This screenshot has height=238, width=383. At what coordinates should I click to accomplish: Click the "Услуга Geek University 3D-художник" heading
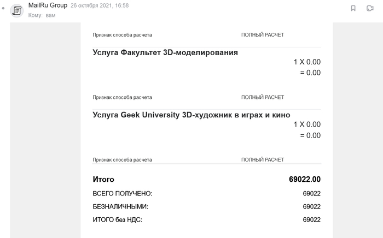191,115
